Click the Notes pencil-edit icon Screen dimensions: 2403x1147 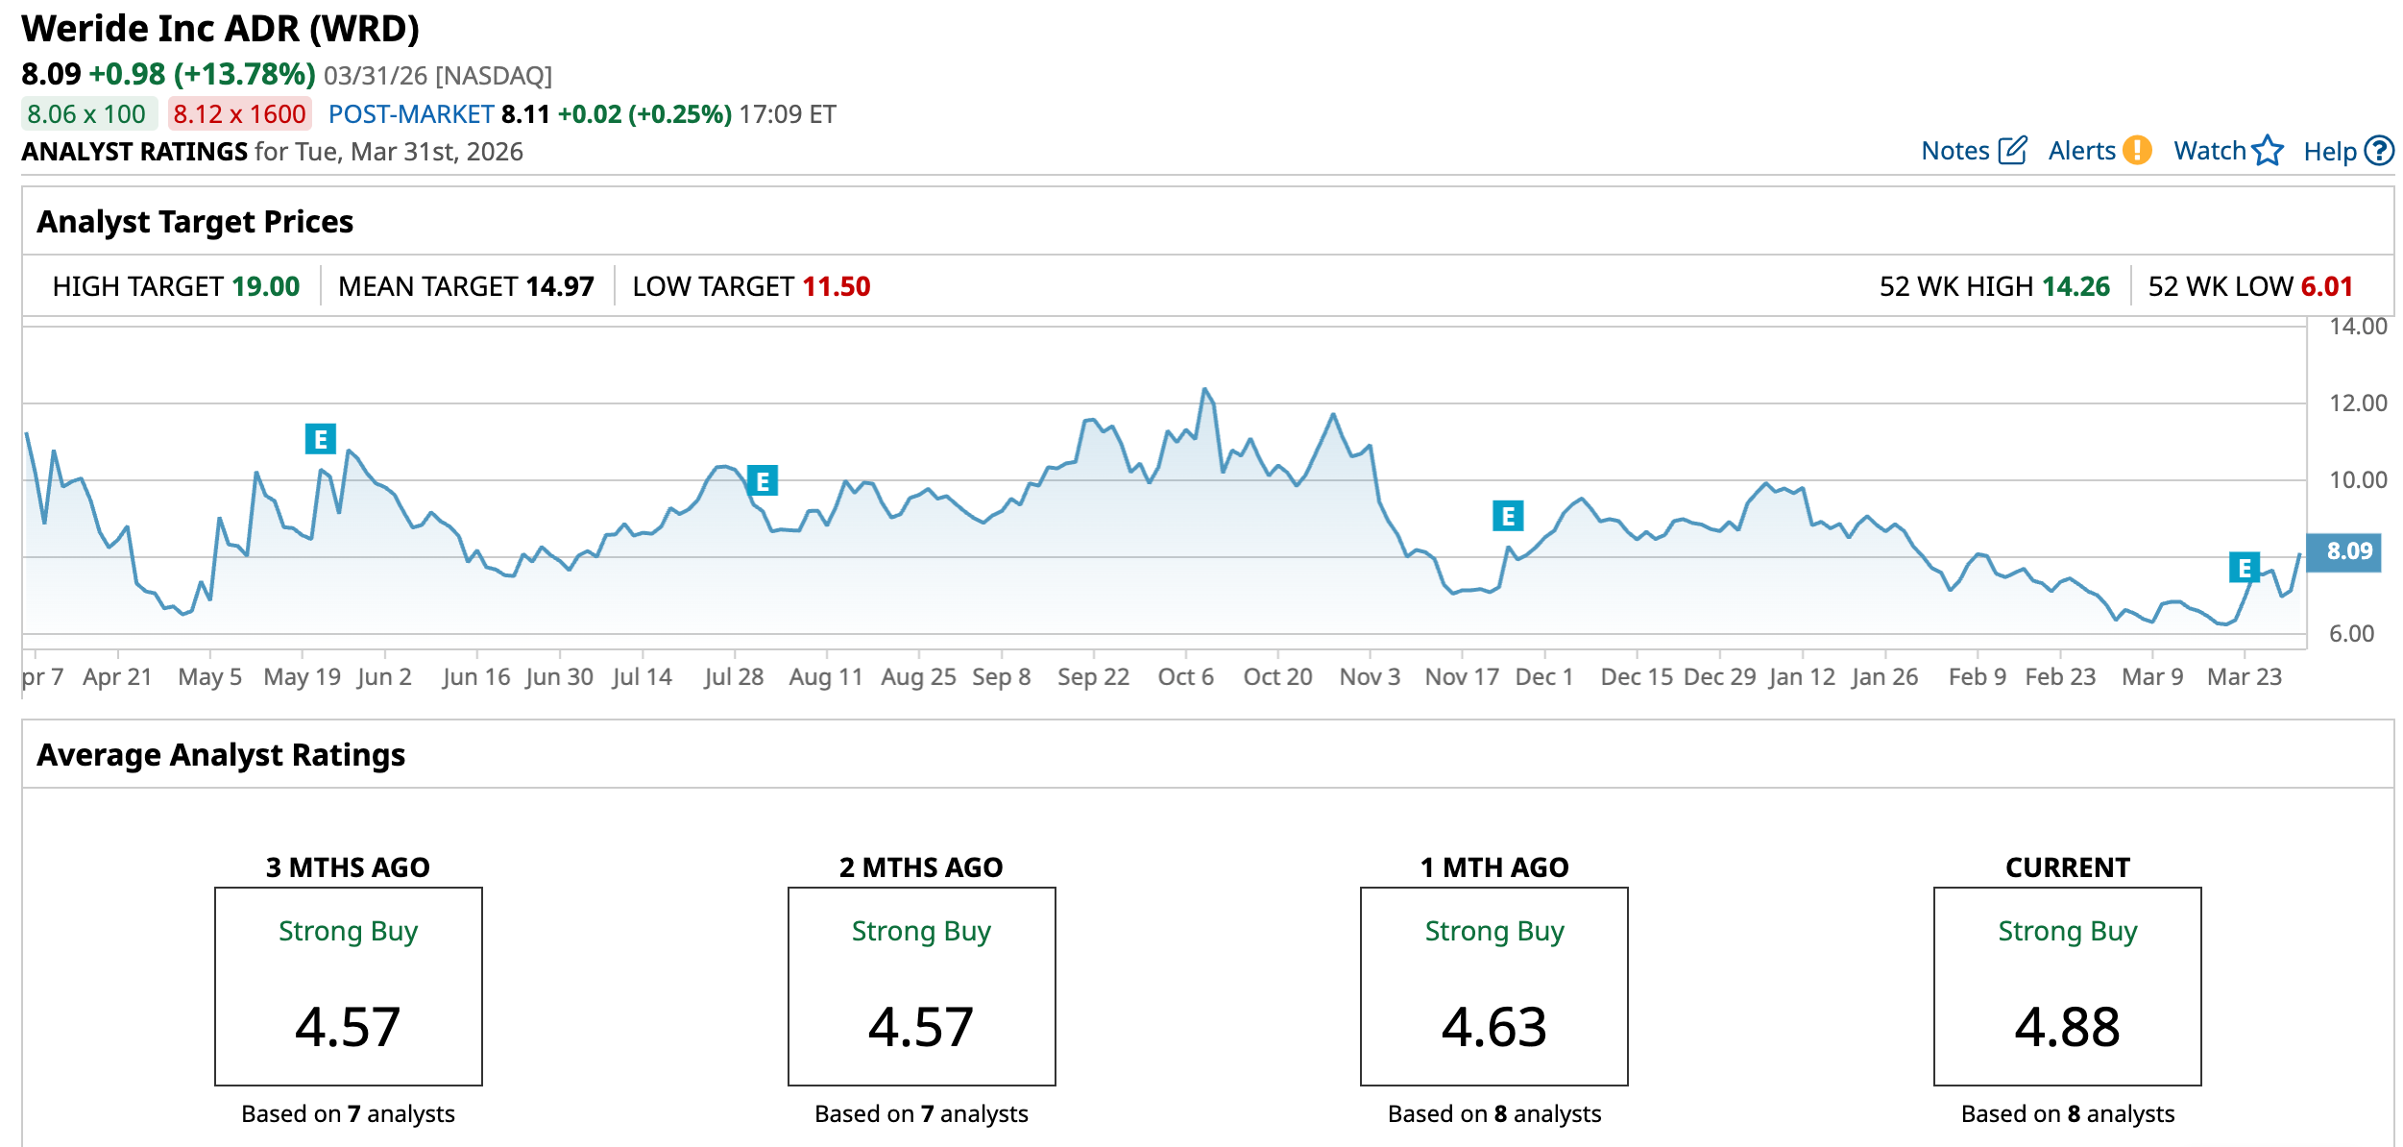pyautogui.click(x=2012, y=151)
